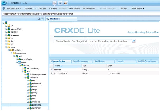Collapse the dialog node
The width and height of the screenshot is (160, 111).
pos(17,62)
